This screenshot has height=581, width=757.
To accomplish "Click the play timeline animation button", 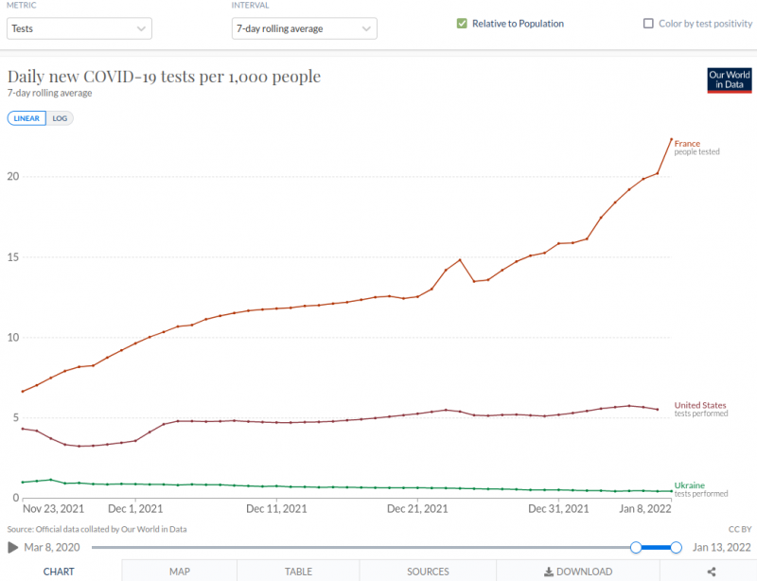I will click(13, 547).
